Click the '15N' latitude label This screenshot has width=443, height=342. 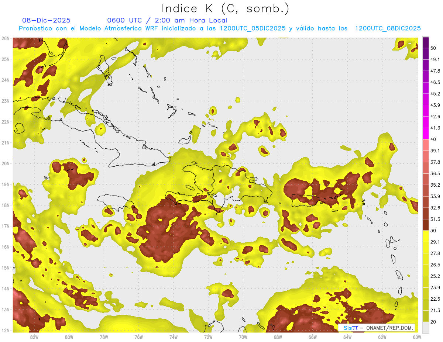point(6,267)
